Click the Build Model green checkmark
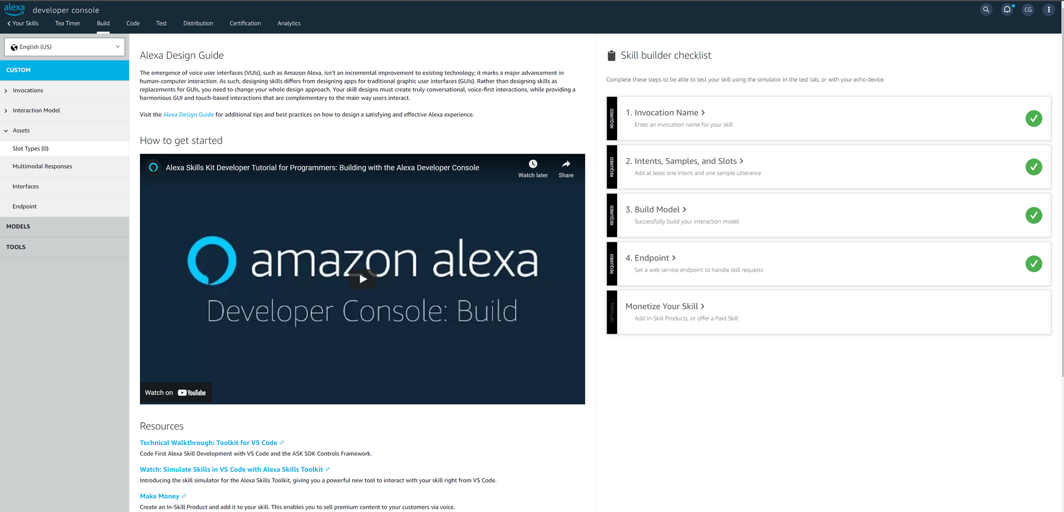The width and height of the screenshot is (1064, 512). click(x=1034, y=215)
